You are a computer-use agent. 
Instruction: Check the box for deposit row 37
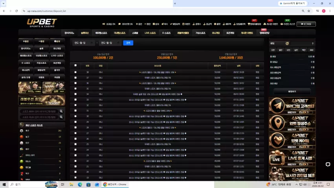click(x=75, y=77)
